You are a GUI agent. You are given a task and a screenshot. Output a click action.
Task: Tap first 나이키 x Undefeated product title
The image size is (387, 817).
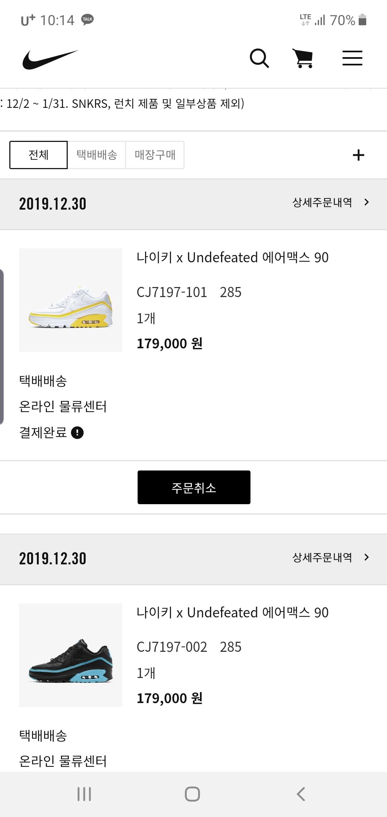[233, 257]
